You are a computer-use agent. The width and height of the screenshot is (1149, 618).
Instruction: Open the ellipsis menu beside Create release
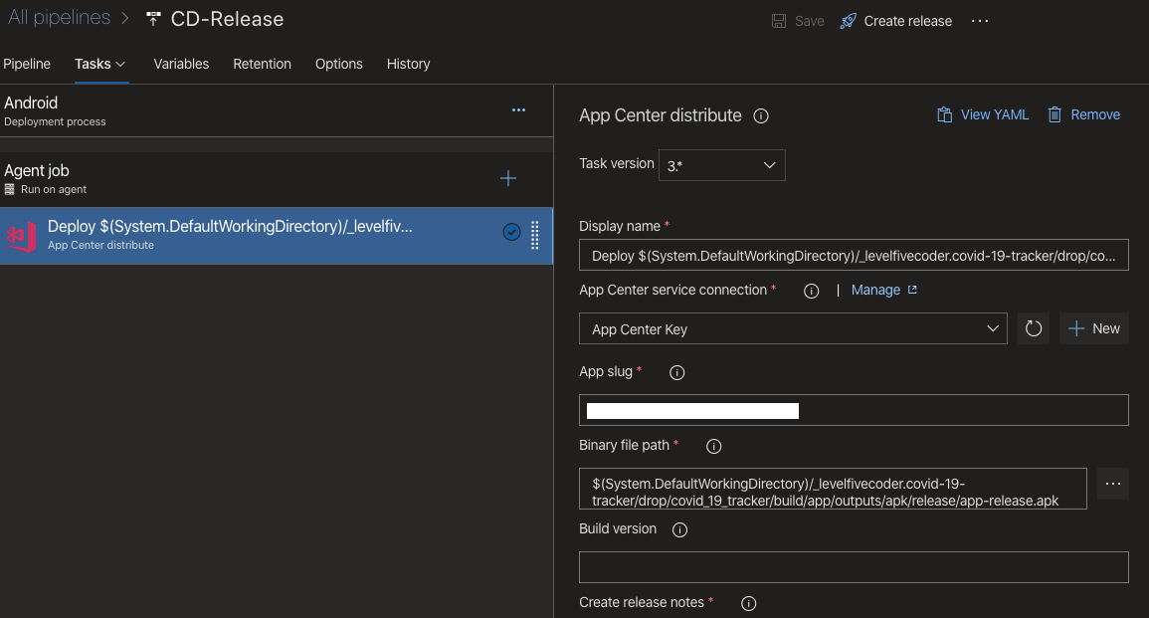(980, 21)
